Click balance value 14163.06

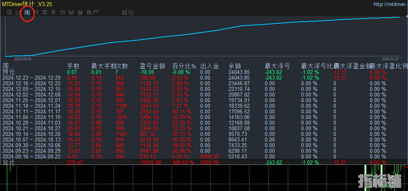(239, 117)
